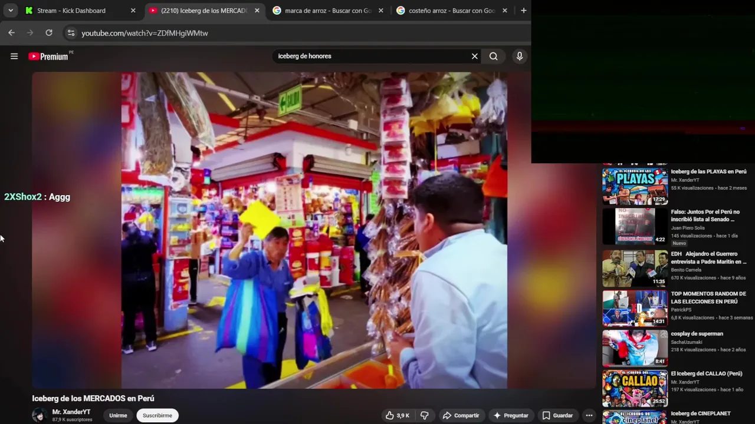The width and height of the screenshot is (755, 424).
Task: Switch to the marca de arroz Google tab
Action: pos(327,11)
